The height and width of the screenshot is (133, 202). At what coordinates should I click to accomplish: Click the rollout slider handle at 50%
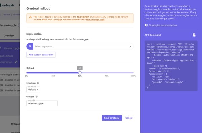tap(80, 73)
